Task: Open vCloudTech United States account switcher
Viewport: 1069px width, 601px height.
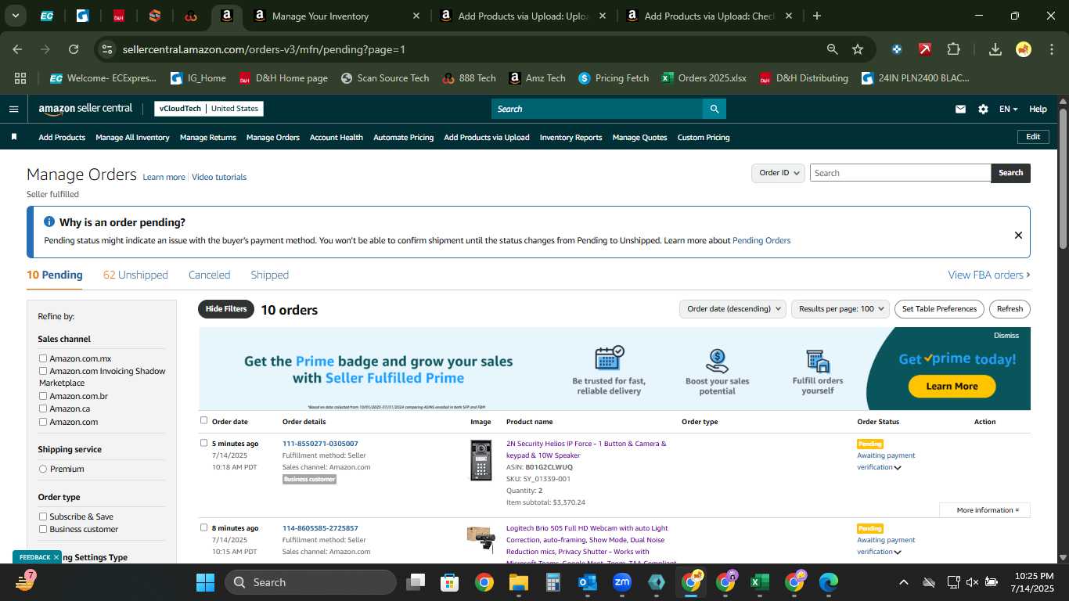Action: click(x=208, y=109)
